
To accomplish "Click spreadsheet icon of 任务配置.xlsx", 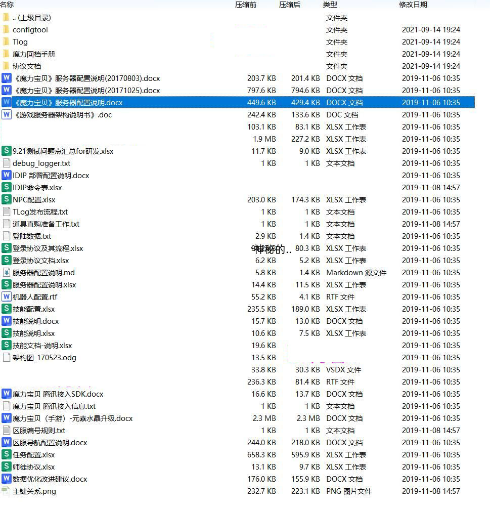I will [6, 454].
